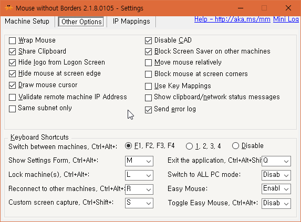Viewport: 301px width, 222px height.
Task: Close the Settings window
Action: [x=288, y=8]
